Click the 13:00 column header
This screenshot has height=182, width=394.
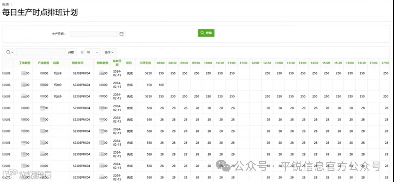pos(279,63)
